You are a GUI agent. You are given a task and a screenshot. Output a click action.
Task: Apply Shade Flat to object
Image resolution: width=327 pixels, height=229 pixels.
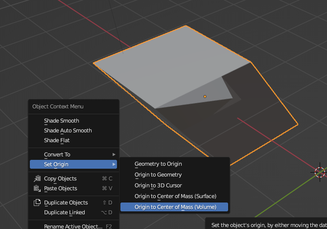(73, 140)
